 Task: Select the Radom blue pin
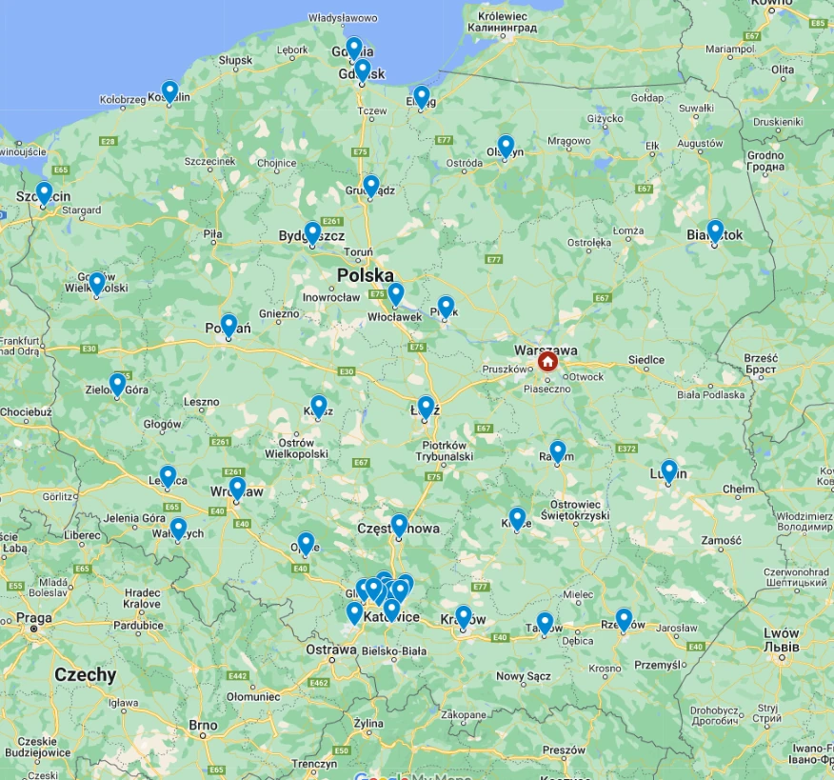[558, 451]
